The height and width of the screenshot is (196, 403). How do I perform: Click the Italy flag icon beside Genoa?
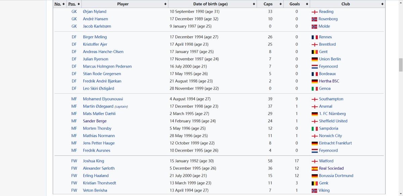tap(315, 89)
